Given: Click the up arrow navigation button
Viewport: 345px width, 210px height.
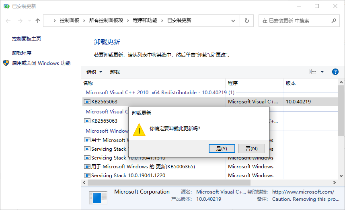Looking at the screenshot, I should (x=38, y=20).
